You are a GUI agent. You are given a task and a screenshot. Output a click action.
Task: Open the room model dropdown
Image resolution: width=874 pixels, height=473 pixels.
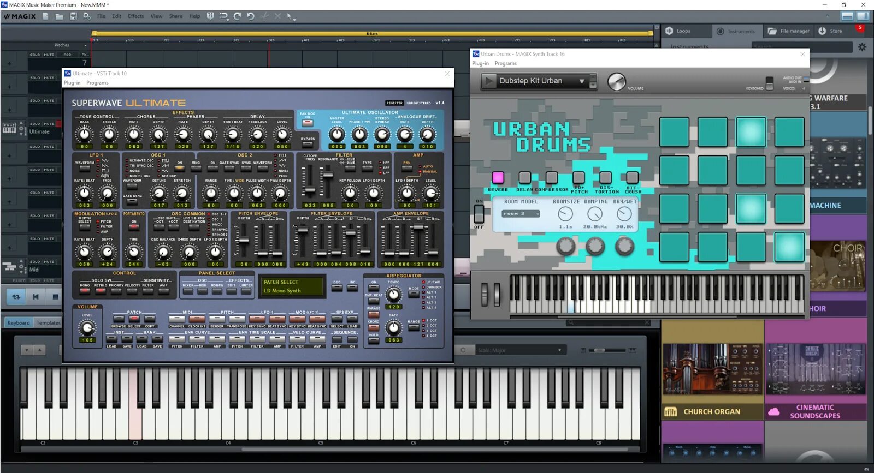pyautogui.click(x=521, y=214)
